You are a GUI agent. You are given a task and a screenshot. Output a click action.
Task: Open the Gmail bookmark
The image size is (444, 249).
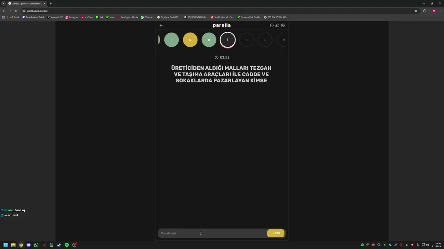click(15, 17)
